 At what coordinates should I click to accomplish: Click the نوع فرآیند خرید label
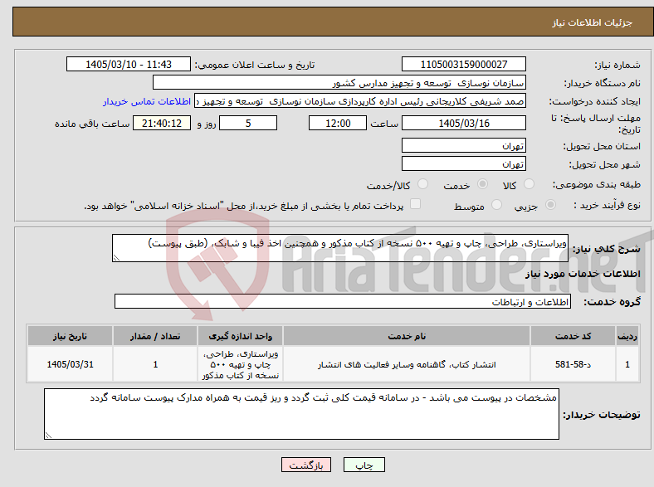point(607,205)
